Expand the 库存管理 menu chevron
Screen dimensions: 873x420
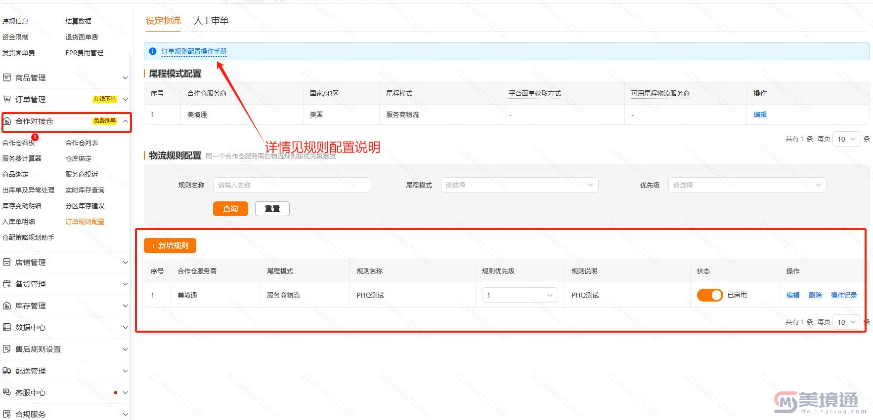pyautogui.click(x=125, y=306)
